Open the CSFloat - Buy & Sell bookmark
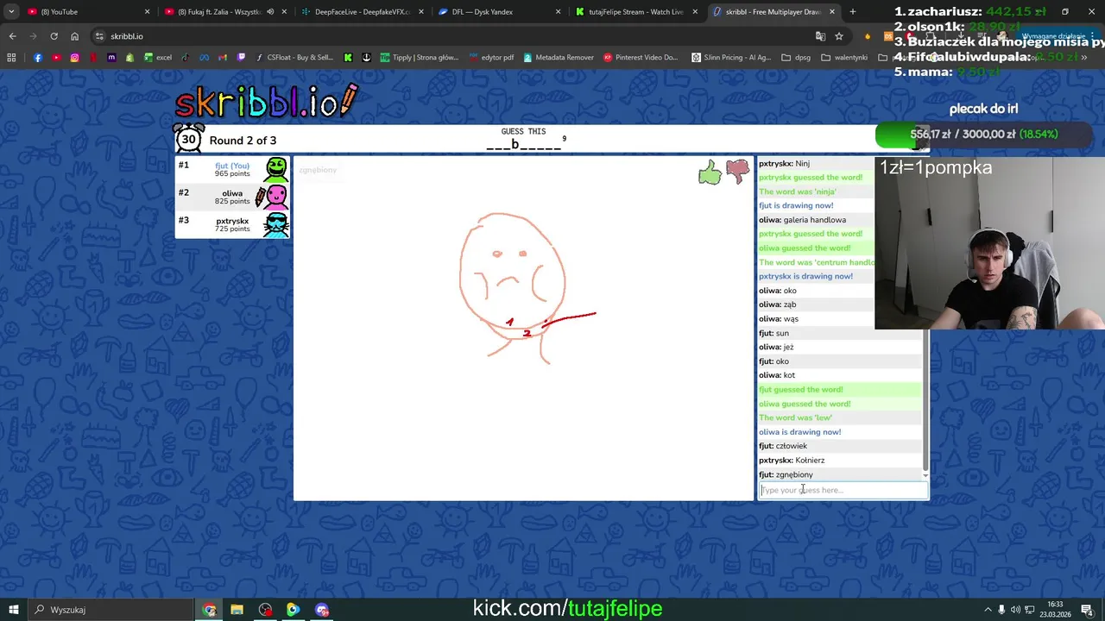1105x621 pixels. [294, 58]
